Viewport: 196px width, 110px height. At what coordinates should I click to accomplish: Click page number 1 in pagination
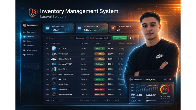[x=57, y=100]
